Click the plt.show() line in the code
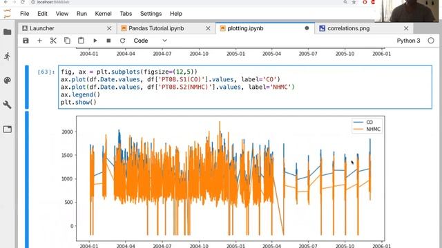Viewport: 442px width, 248px height. pyautogui.click(x=79, y=103)
